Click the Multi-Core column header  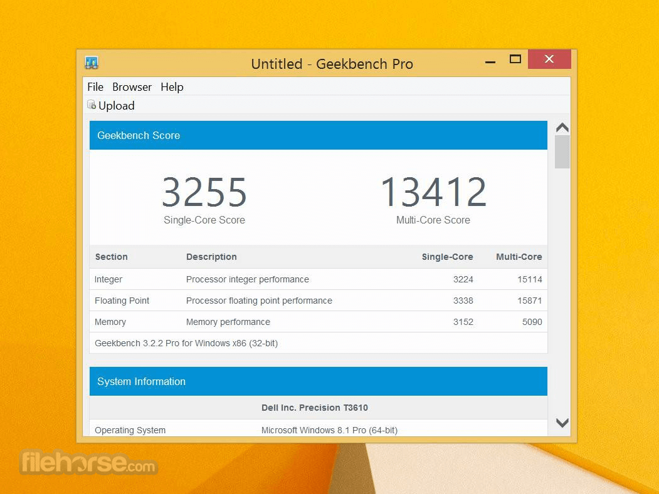519,257
